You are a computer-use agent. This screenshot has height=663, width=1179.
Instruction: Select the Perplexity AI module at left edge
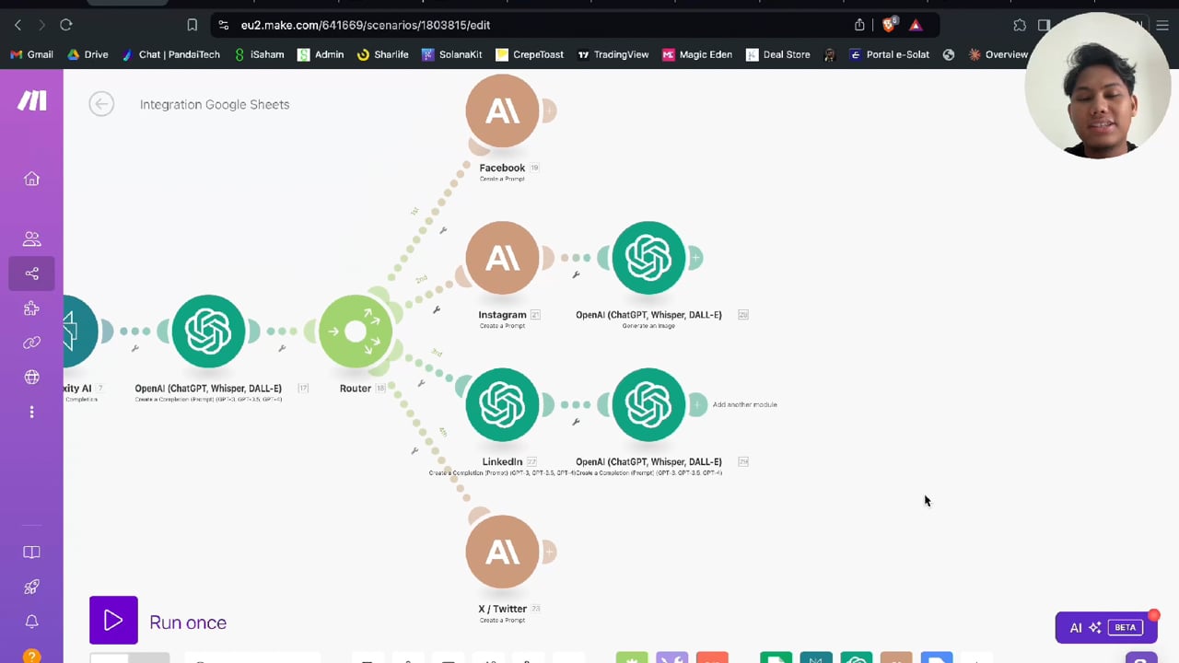pos(78,331)
